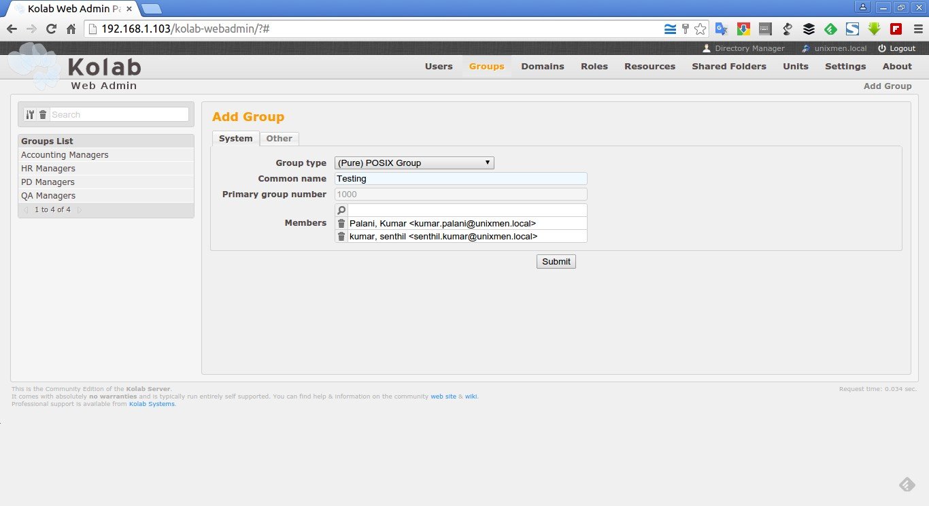Screen dimensions: 929x506
Task: Click the trash icon beside Search box
Action: (43, 115)
